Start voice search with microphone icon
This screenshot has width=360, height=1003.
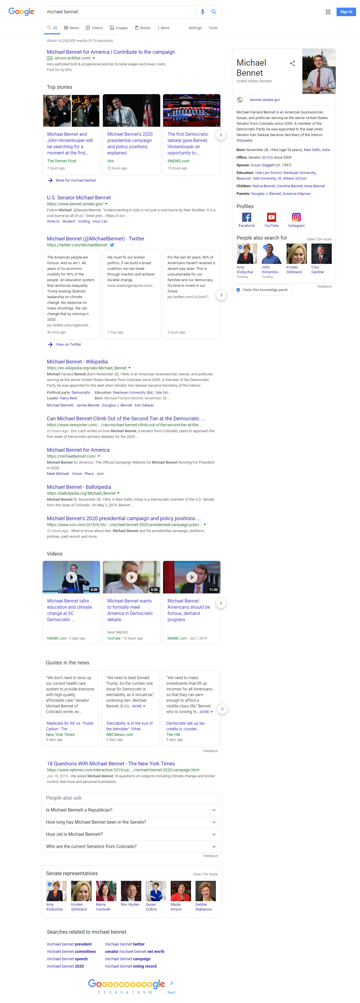pyautogui.click(x=203, y=12)
